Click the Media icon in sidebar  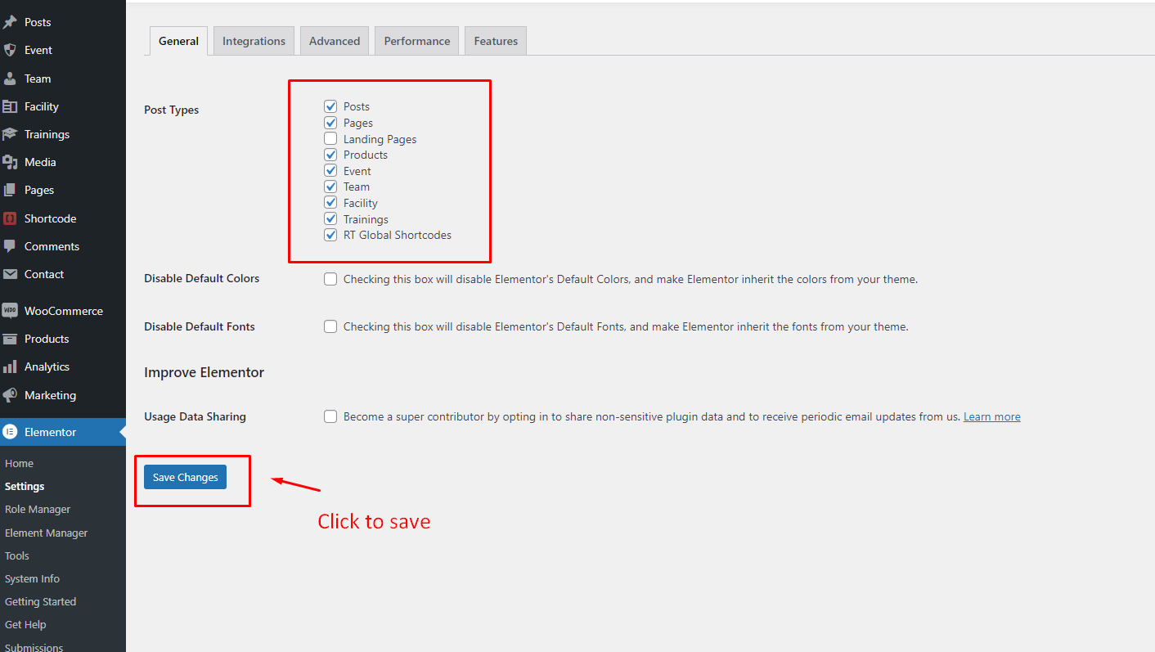click(x=10, y=162)
